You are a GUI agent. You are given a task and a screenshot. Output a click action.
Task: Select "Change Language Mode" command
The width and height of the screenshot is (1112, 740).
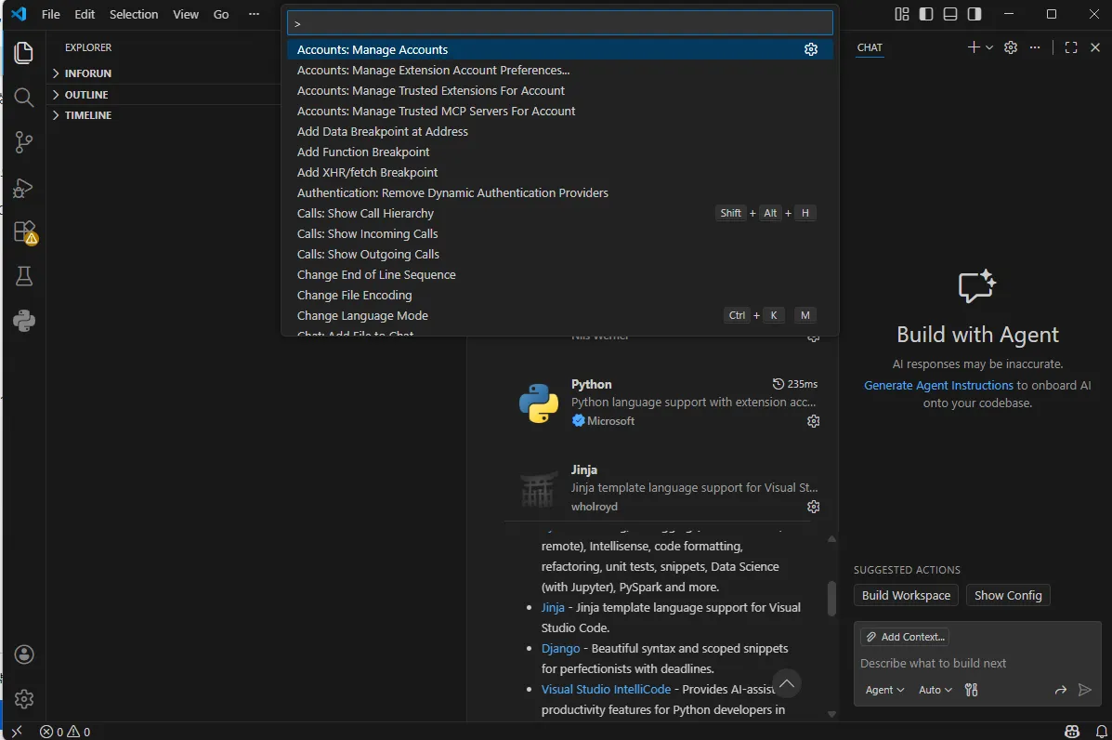coord(362,315)
